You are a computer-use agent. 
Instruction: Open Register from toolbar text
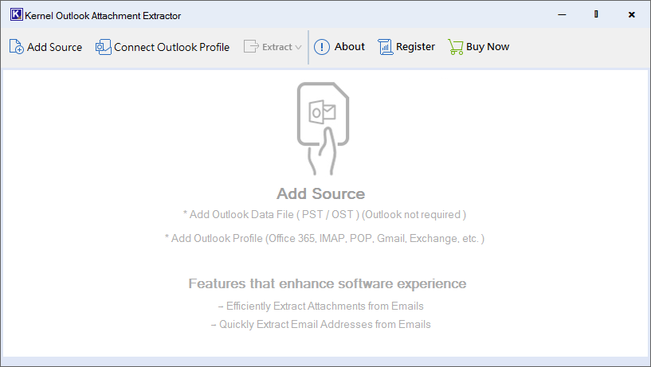coord(415,47)
